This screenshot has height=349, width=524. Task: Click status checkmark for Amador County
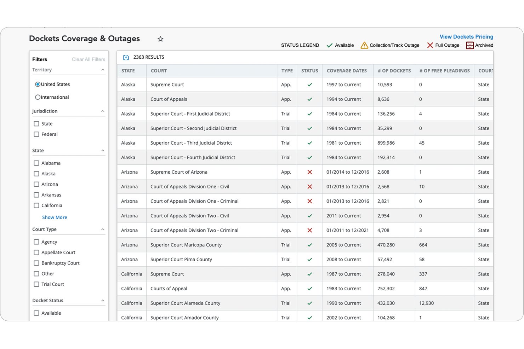(x=309, y=318)
